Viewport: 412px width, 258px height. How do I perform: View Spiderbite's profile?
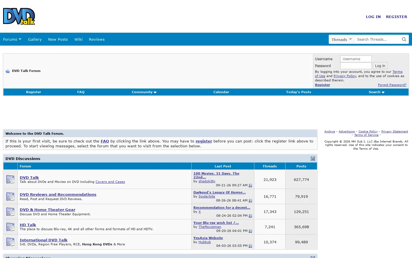(x=207, y=196)
